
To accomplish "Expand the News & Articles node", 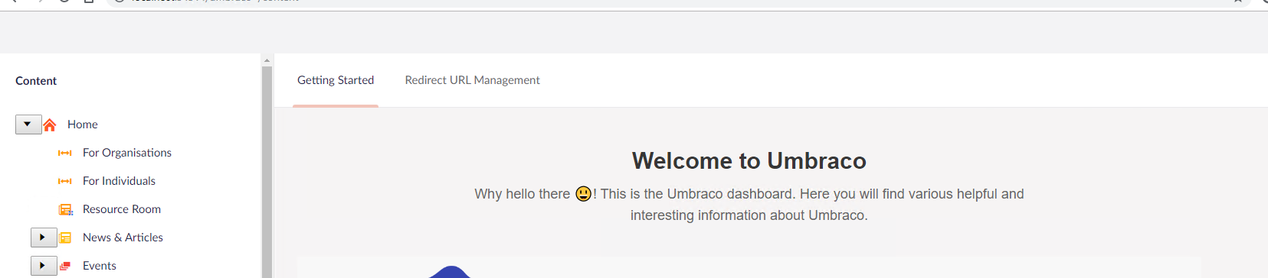I will pyautogui.click(x=44, y=238).
